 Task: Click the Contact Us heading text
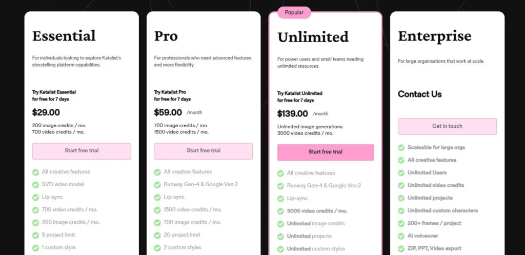click(419, 94)
